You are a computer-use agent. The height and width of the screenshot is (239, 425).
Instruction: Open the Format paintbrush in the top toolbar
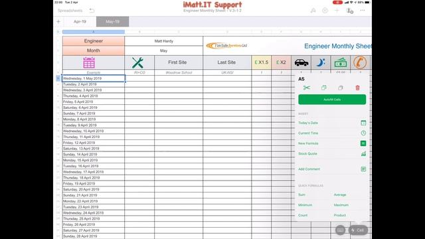[313, 11]
